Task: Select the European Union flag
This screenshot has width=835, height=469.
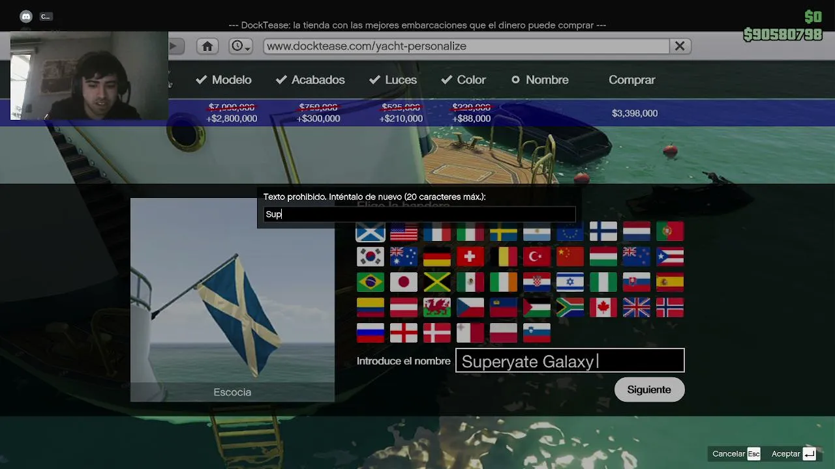Action: tap(570, 231)
